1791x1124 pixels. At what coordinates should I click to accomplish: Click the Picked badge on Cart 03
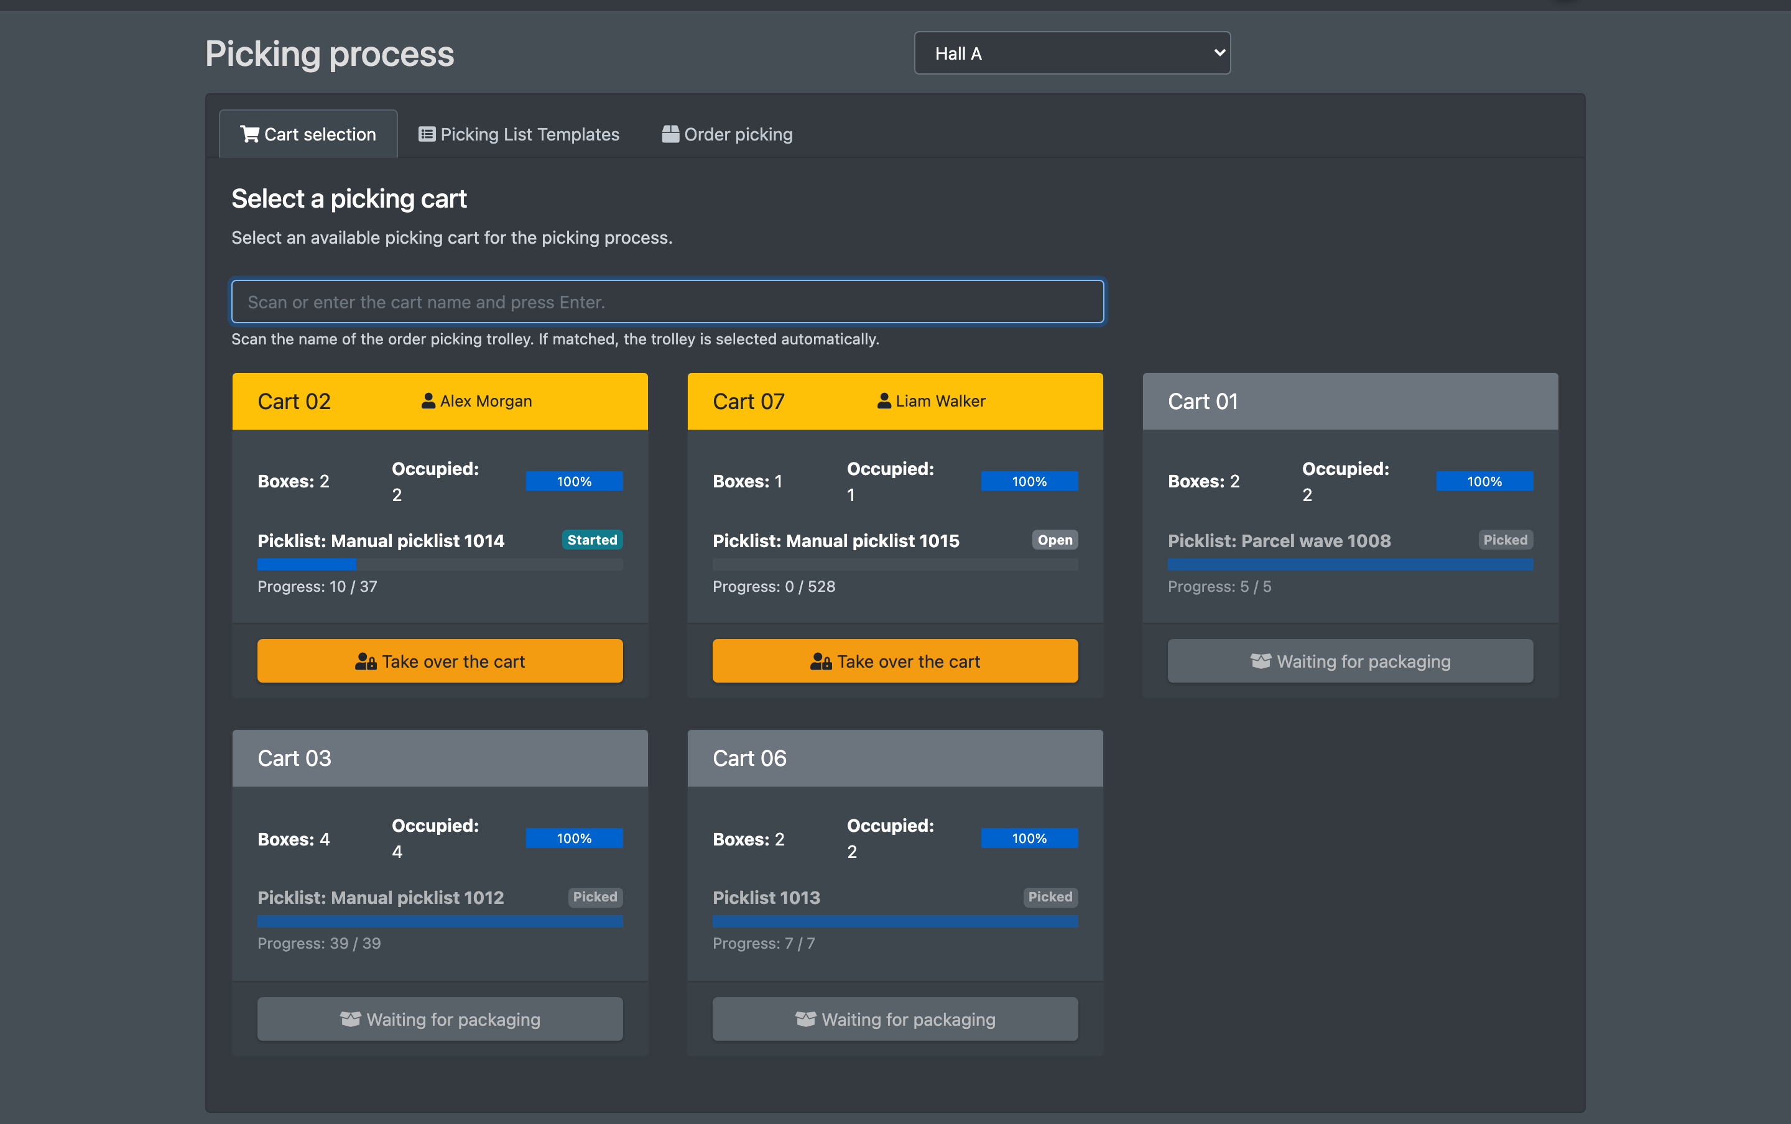coord(596,896)
